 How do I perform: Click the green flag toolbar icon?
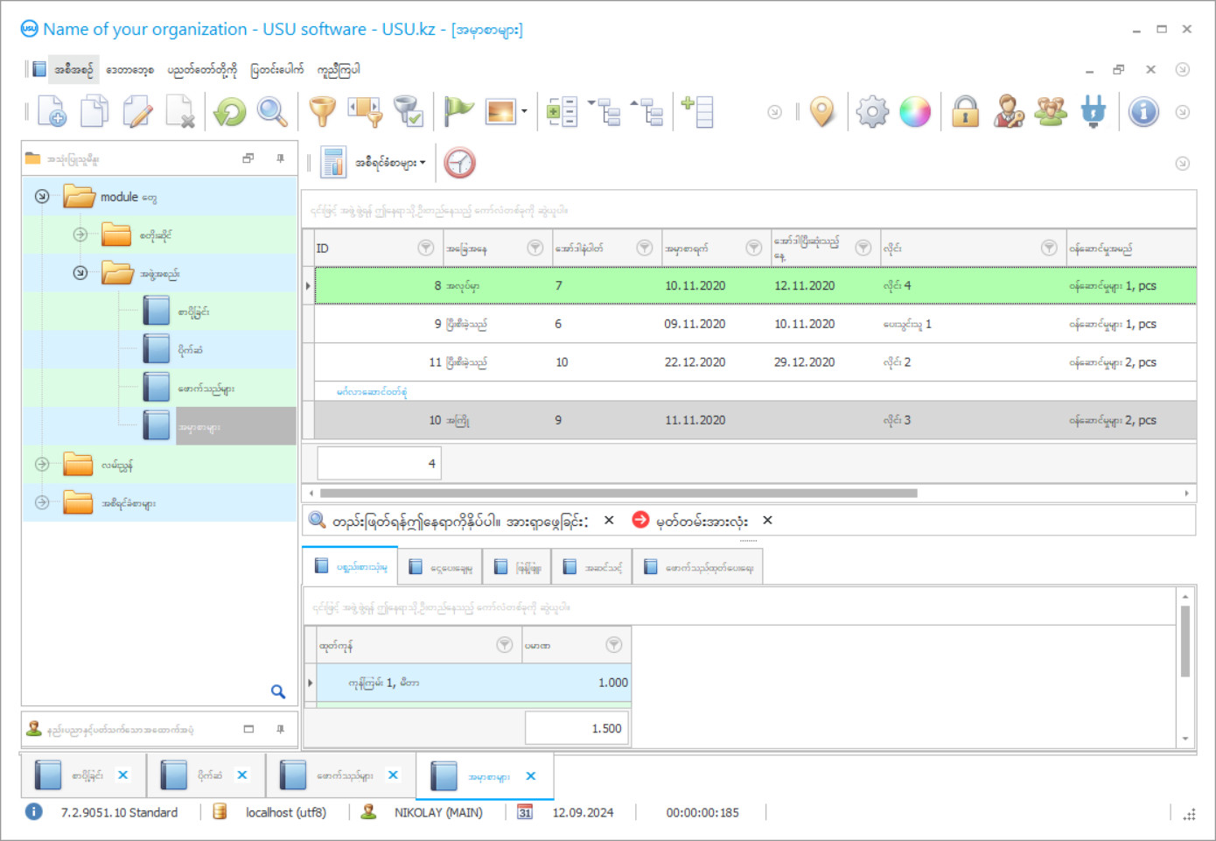click(x=458, y=111)
